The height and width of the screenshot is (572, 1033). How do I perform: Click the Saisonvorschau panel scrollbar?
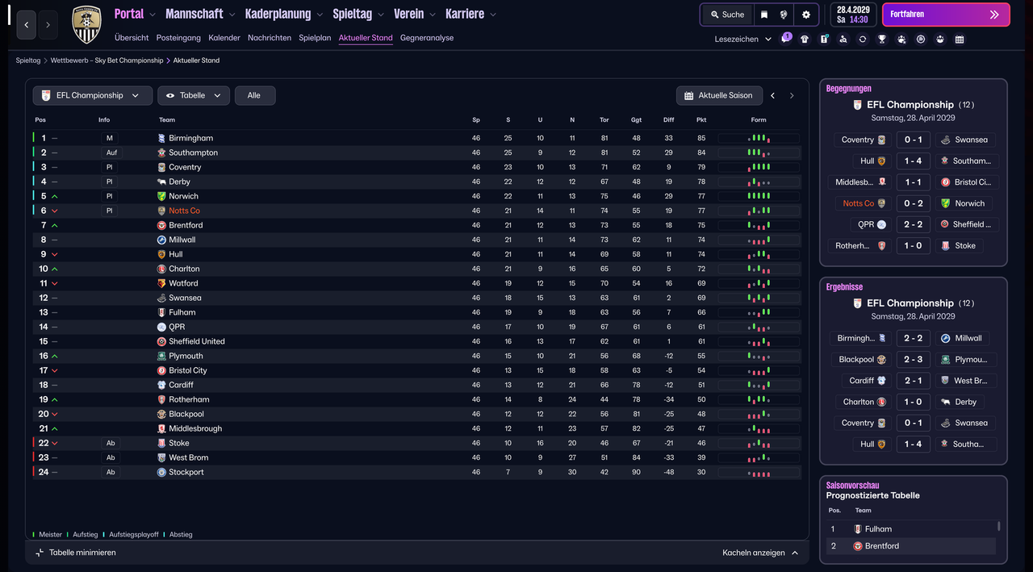point(998,526)
